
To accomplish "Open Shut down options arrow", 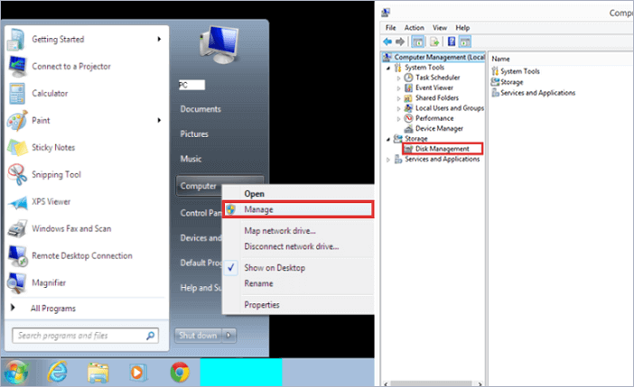I will [228, 336].
